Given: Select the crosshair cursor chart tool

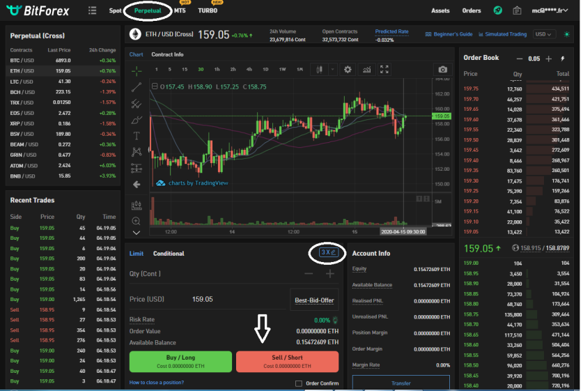Looking at the screenshot, I should click(x=137, y=70).
